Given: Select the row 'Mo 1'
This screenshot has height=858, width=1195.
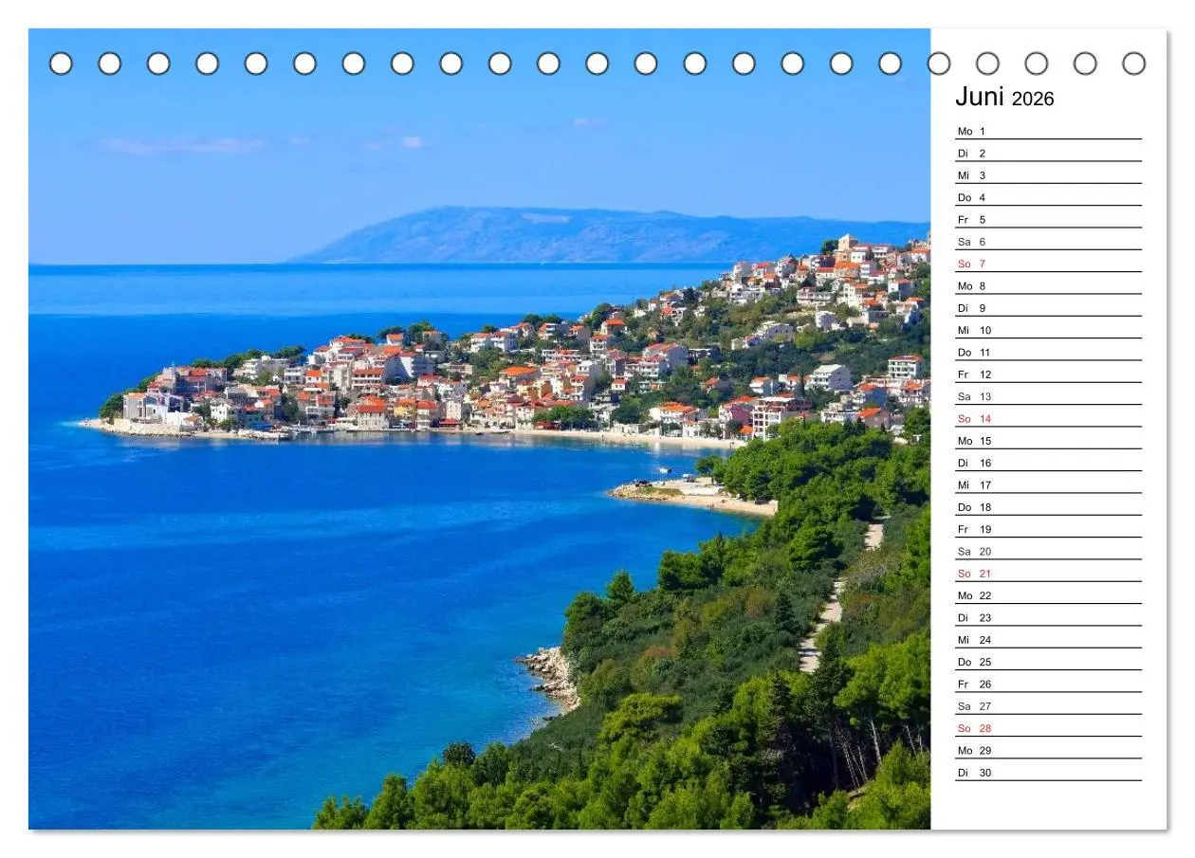Looking at the screenshot, I should coord(1048,131).
